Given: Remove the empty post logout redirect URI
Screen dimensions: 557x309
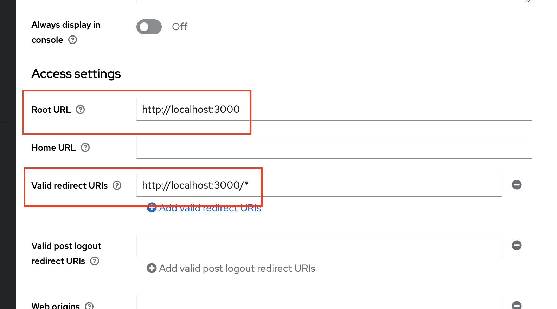Looking at the screenshot, I should click(x=517, y=245).
